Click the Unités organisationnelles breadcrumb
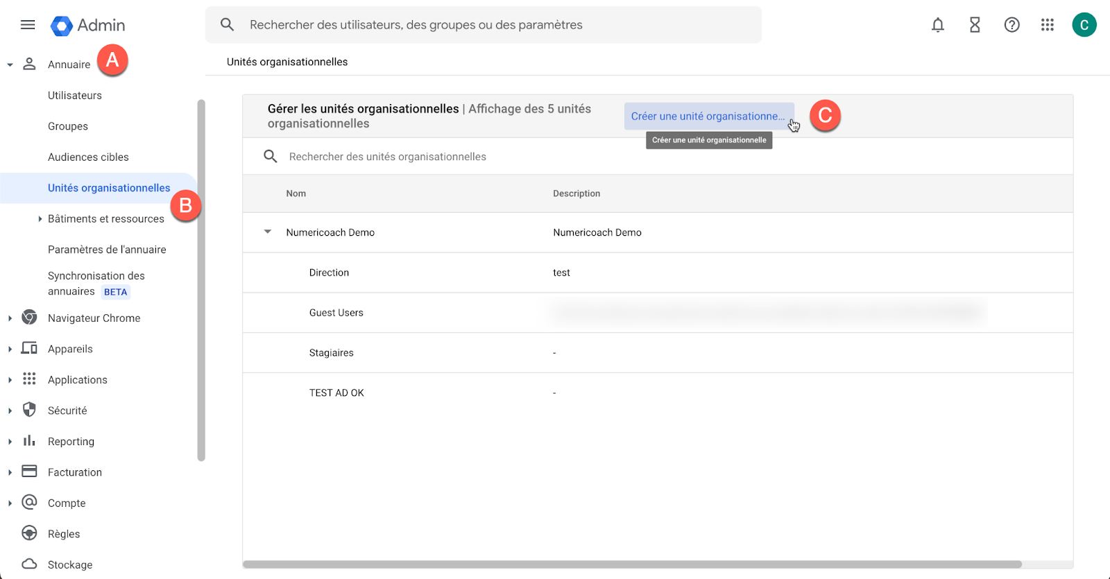This screenshot has height=579, width=1110. click(x=287, y=62)
